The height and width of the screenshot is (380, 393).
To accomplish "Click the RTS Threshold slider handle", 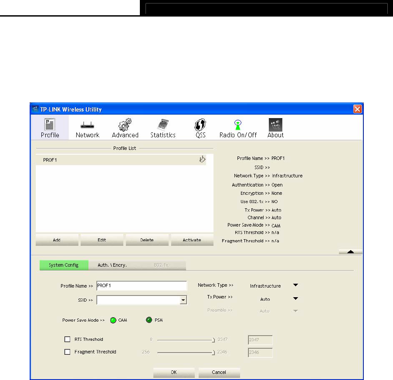I will coord(213,340).
